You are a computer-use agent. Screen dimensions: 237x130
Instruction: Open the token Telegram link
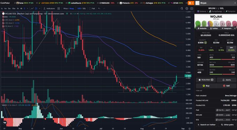pyautogui.click(x=226, y=29)
